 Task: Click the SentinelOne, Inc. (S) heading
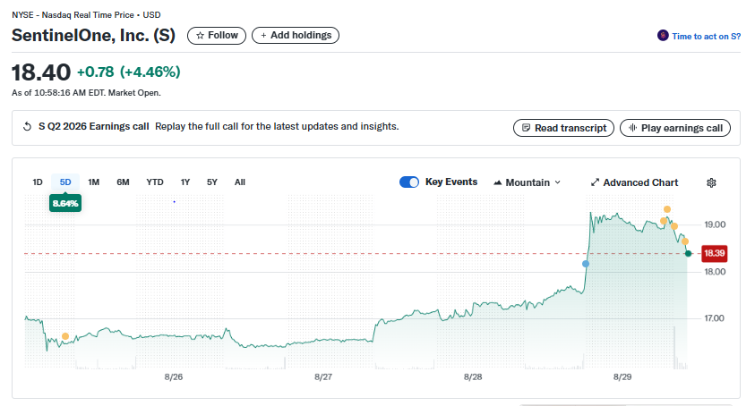[x=93, y=36]
